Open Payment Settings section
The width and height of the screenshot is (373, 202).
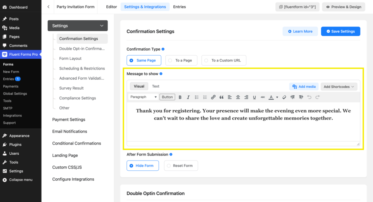point(69,119)
